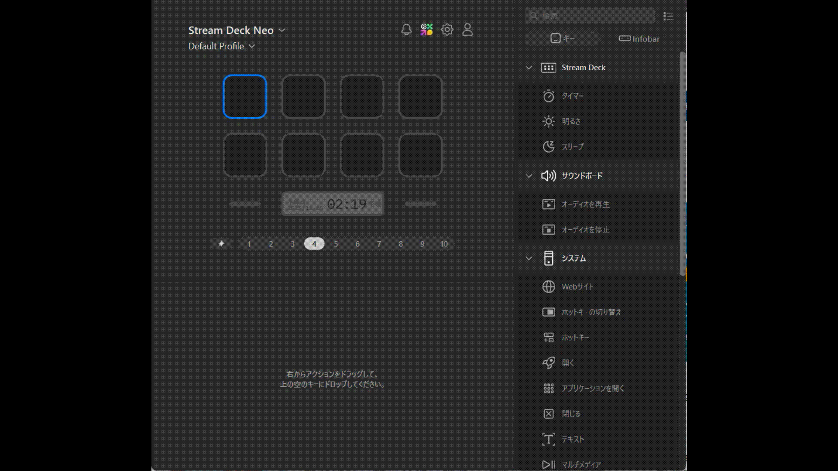838x471 pixels.
Task: Switch to the Keys (キー) tab
Action: tap(563, 39)
